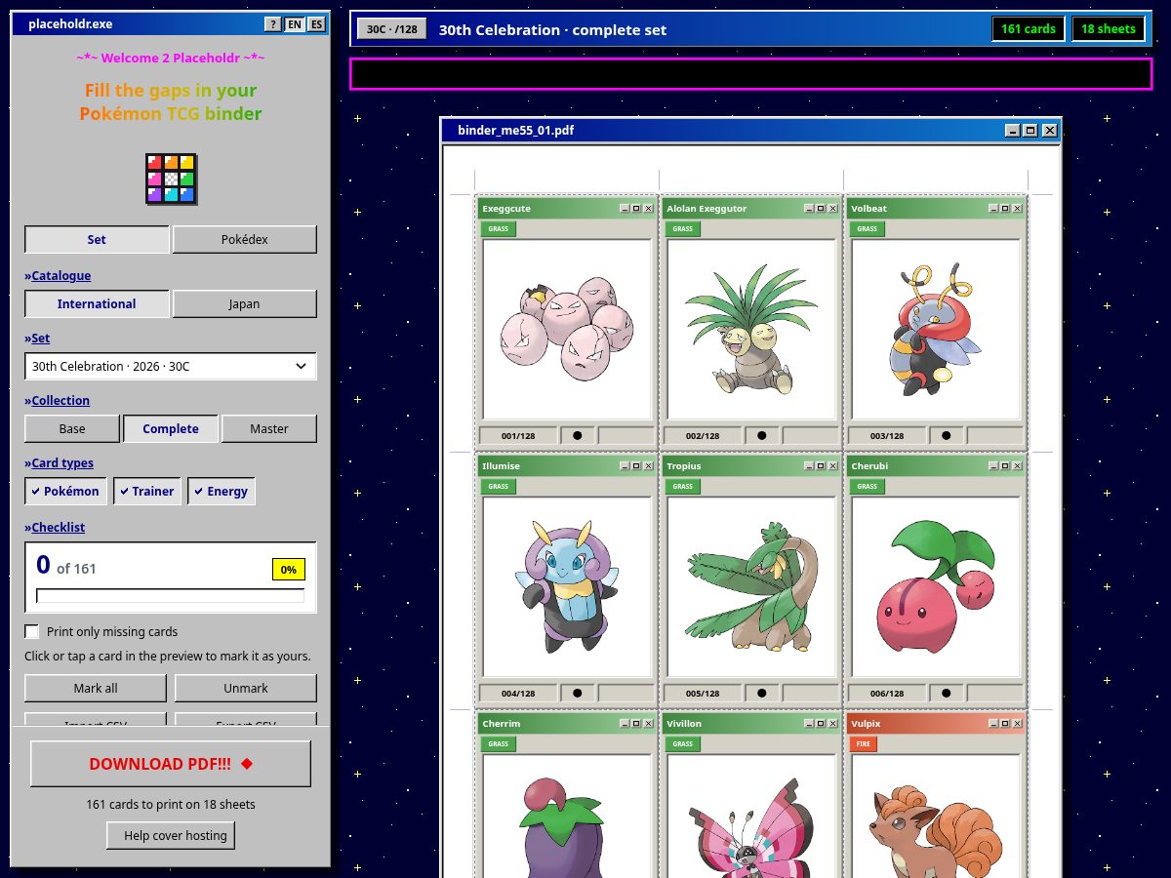Close the Vulpix card window
Screen dimensions: 1171x878
1017,723
